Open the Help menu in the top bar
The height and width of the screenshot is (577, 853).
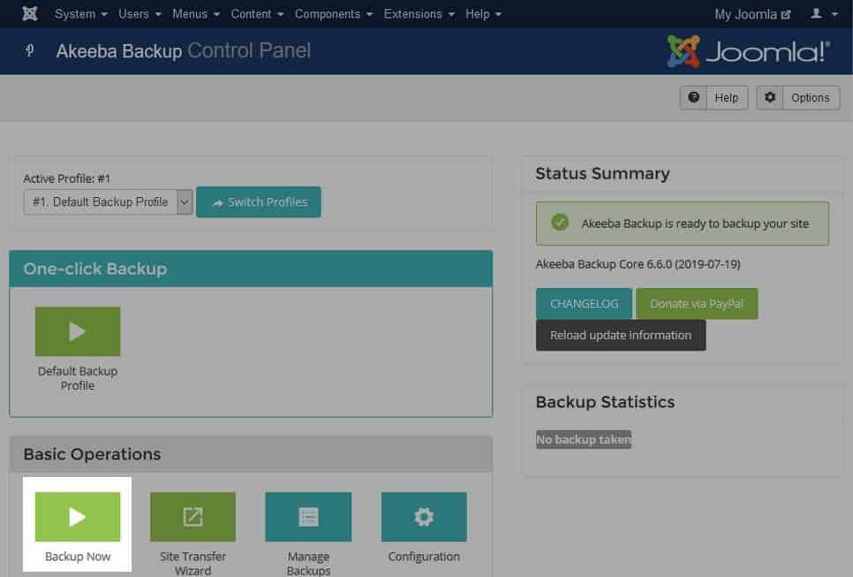(x=483, y=14)
